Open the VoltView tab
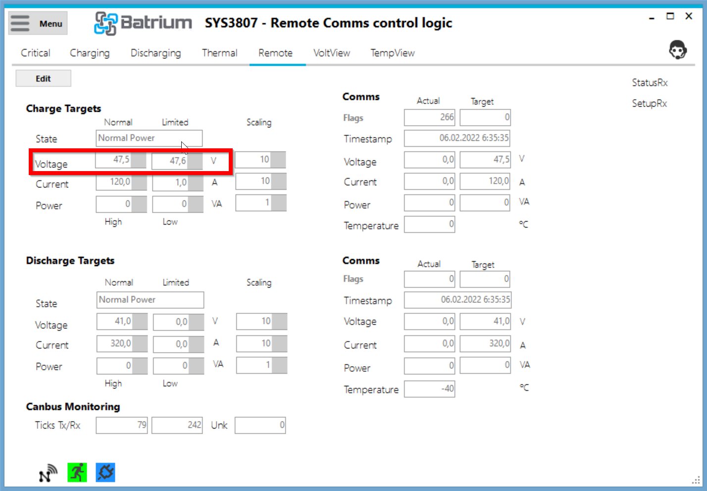707x491 pixels. tap(332, 53)
